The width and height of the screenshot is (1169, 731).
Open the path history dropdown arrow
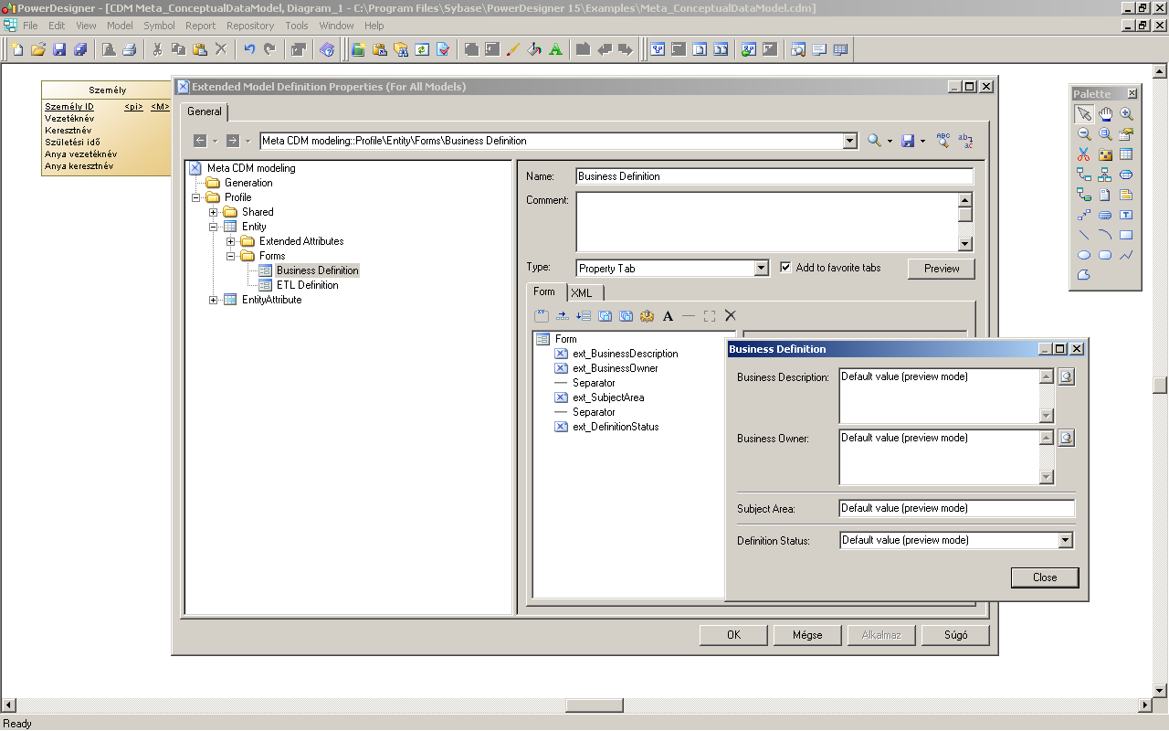tap(850, 141)
